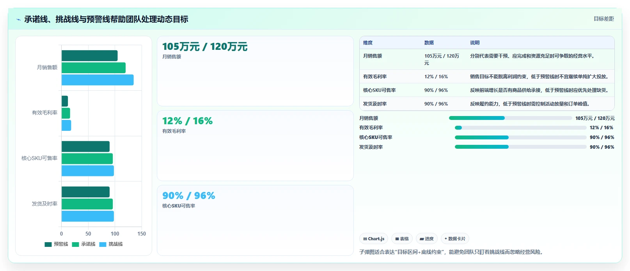Click the 表格 tag chip
The image size is (630, 271).
click(x=402, y=239)
